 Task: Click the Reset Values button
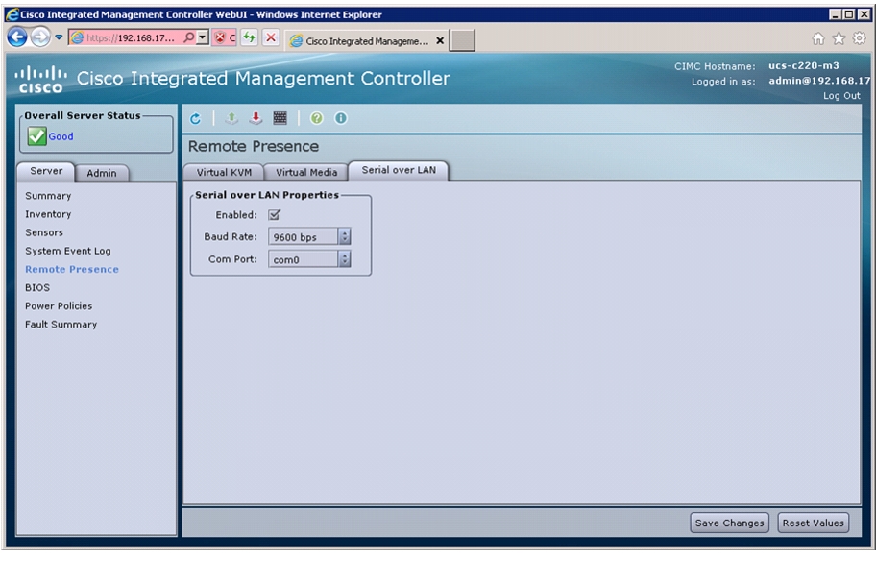(814, 523)
